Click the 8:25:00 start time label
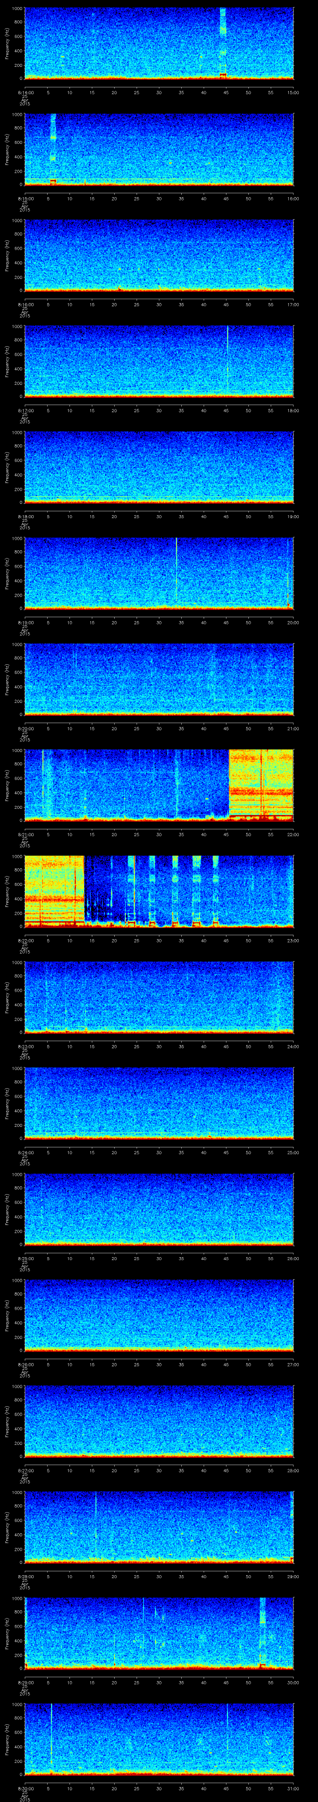Image resolution: width=318 pixels, height=1802 pixels. coord(25,1258)
